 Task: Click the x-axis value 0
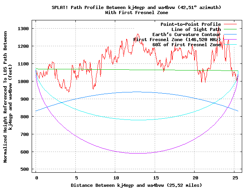(36, 178)
